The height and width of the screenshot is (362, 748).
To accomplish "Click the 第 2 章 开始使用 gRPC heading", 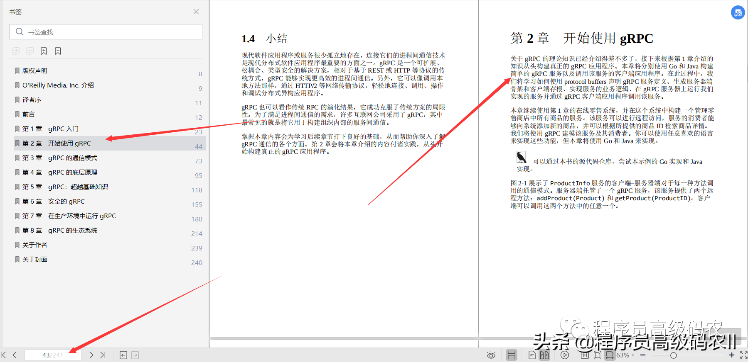I will [x=582, y=38].
